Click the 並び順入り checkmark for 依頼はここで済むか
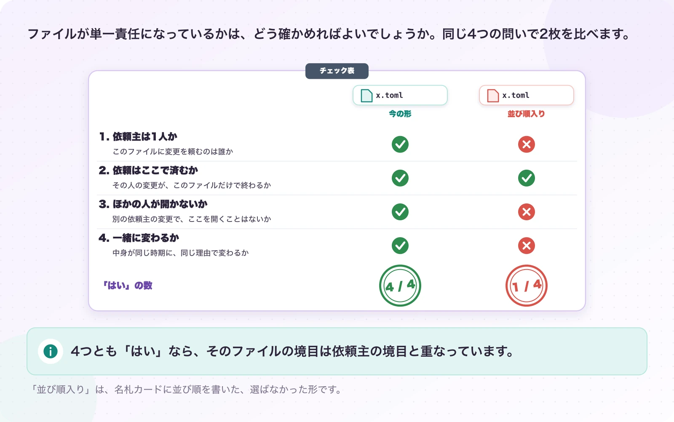Image resolution: width=674 pixels, height=422 pixels. (x=527, y=178)
